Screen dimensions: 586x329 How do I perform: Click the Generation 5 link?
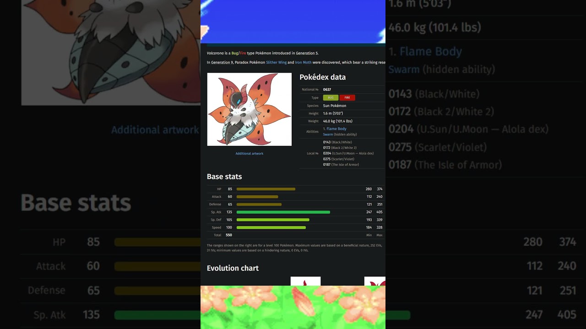[307, 53]
